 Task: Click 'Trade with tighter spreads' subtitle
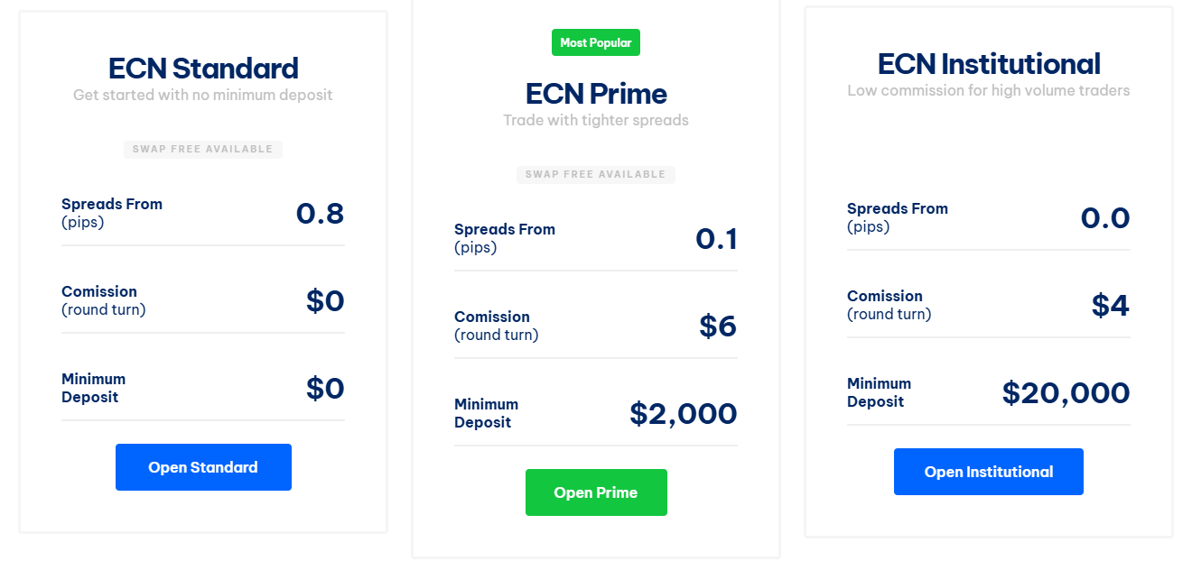[x=596, y=120]
